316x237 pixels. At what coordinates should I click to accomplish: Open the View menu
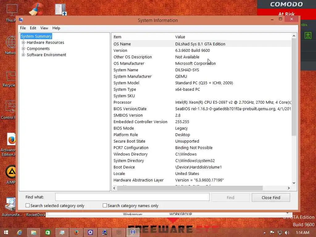point(44,28)
